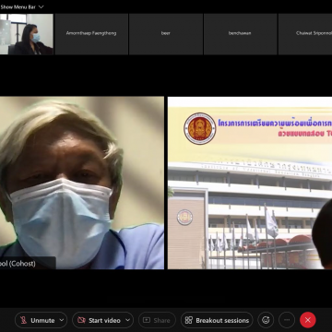Click the Share button
Image resolution: width=332 pixels, height=332 pixels.
(157, 320)
